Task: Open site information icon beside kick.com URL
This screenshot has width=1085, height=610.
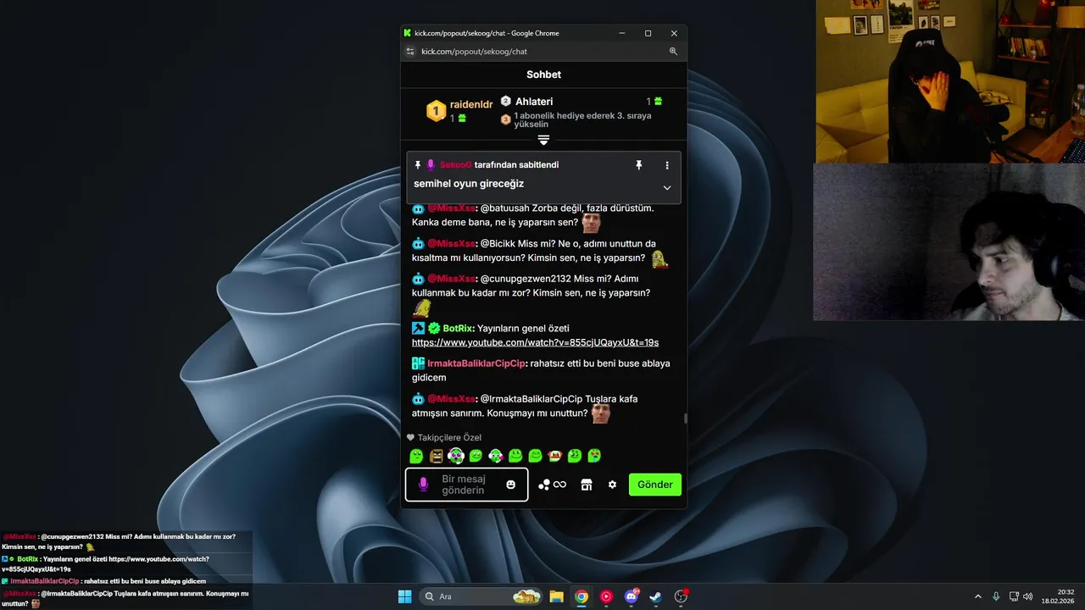Action: click(x=410, y=52)
